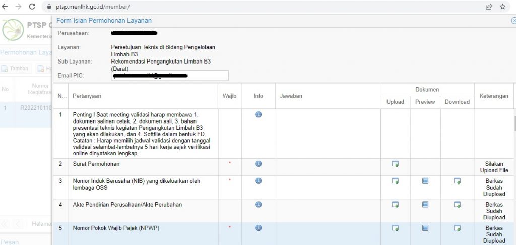Viewport: 516px width, 245px height.
Task: Show info for Nomor Pokok Wajib Pajak
Action: (259, 228)
